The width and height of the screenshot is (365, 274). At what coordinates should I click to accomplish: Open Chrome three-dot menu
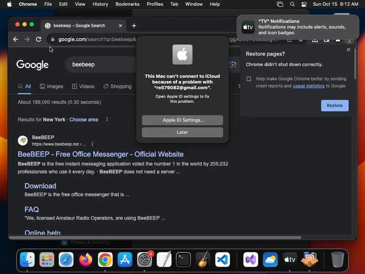tap(349, 40)
